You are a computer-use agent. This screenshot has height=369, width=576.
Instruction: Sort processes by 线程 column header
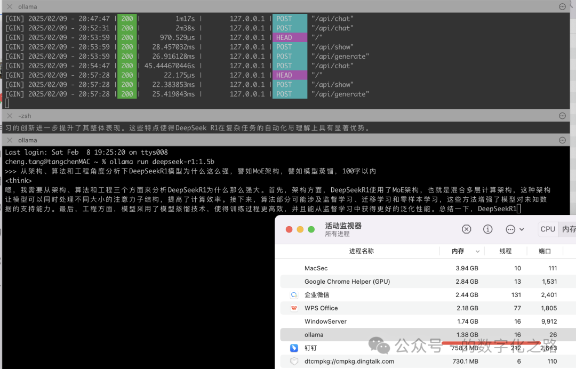click(505, 251)
